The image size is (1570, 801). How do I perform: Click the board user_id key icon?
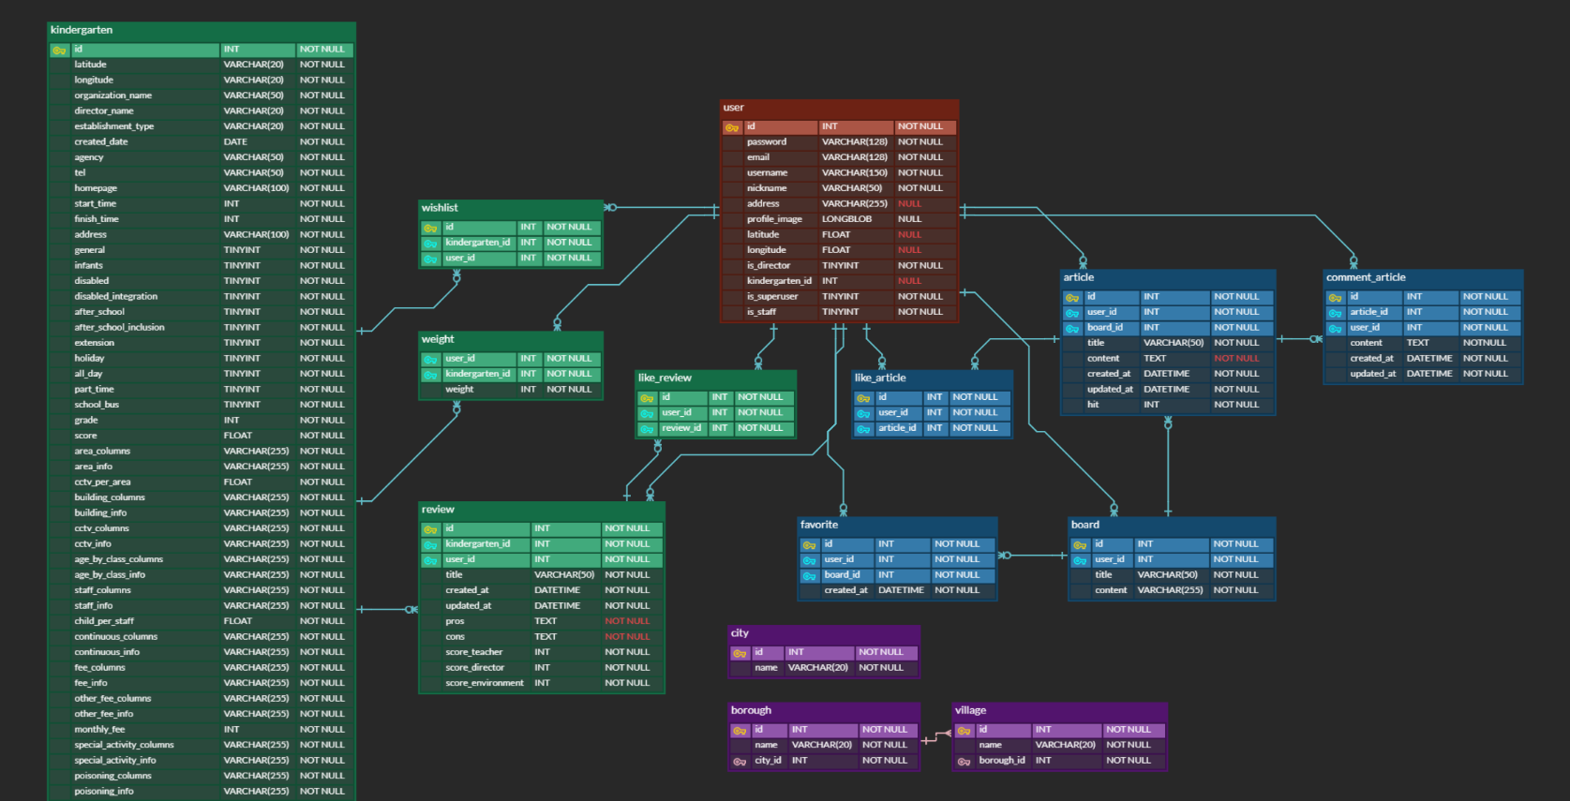1080,560
